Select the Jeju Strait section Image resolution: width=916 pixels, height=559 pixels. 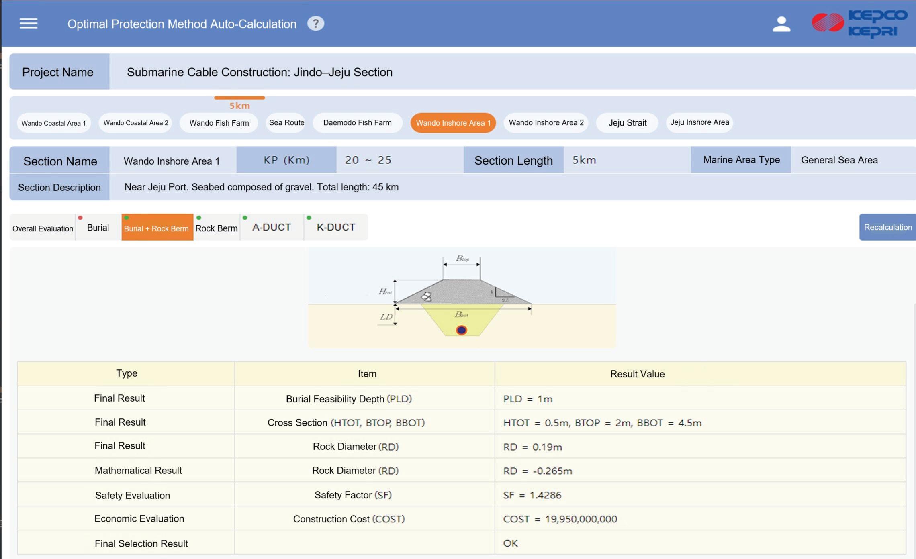pos(627,123)
